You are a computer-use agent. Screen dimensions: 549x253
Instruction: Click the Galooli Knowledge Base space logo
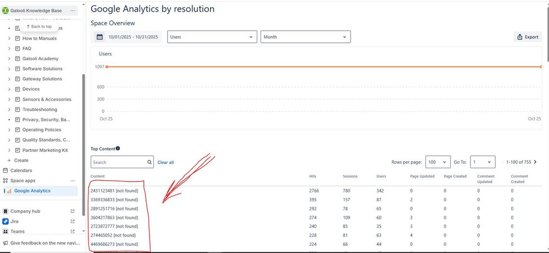point(5,10)
